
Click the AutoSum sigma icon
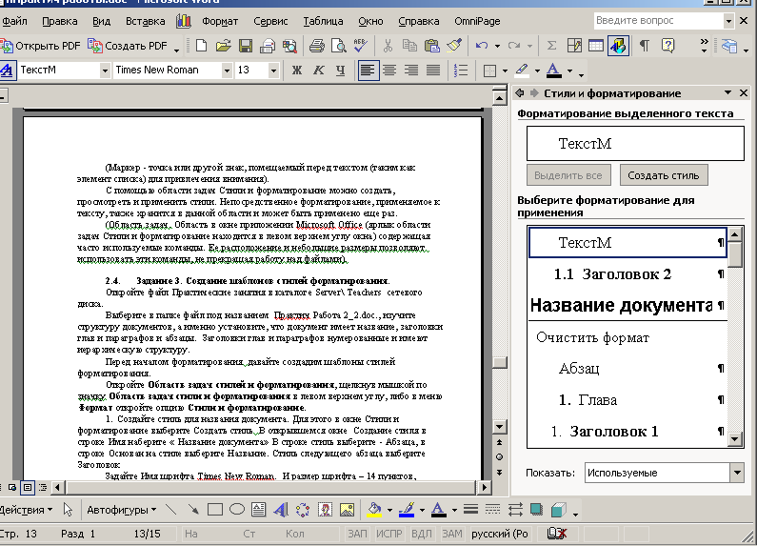tap(551, 46)
